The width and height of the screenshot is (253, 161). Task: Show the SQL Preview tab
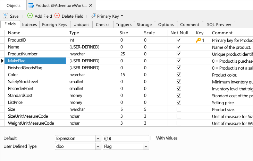coord(219,25)
